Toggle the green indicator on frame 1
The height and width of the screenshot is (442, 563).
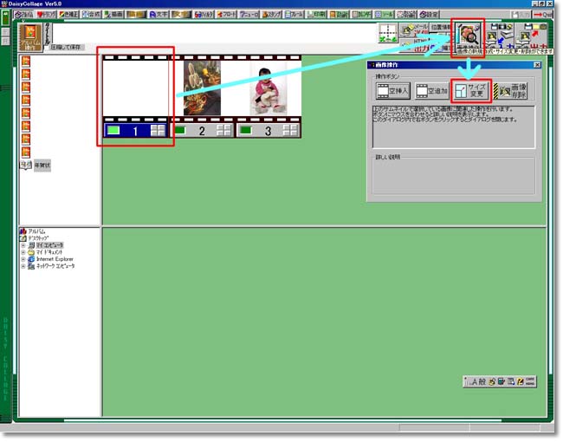pyautogui.click(x=113, y=130)
